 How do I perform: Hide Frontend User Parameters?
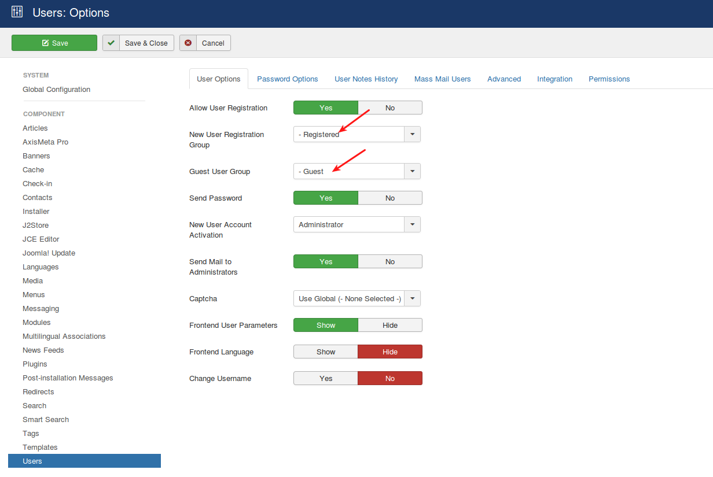tap(389, 325)
